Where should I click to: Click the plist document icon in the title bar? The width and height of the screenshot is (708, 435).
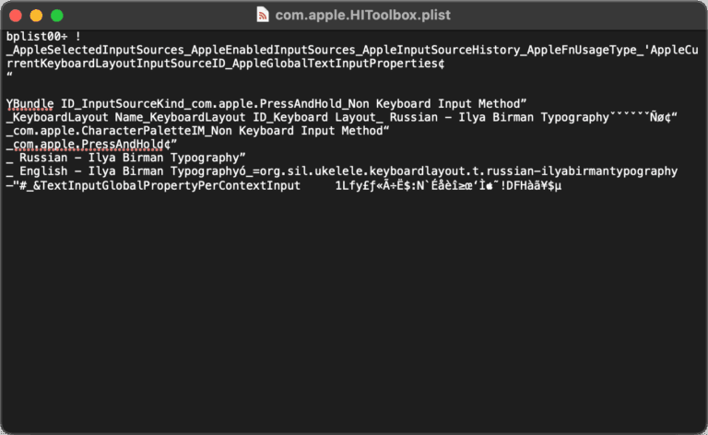[263, 15]
